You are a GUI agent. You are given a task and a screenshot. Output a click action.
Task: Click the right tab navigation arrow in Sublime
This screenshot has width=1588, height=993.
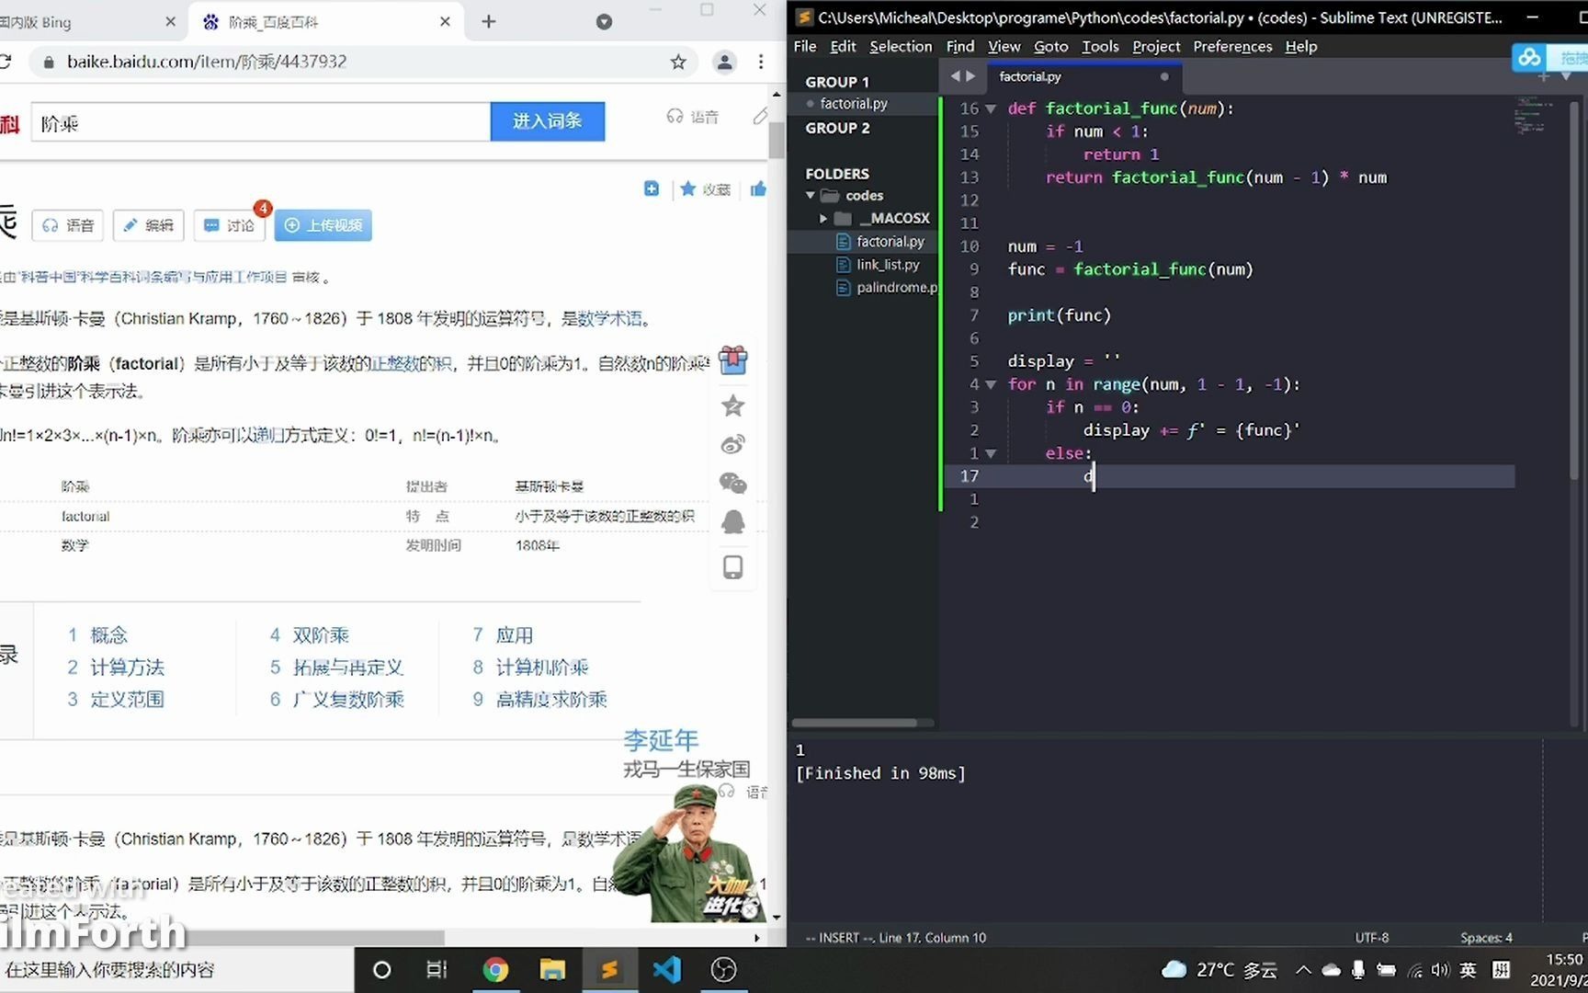(970, 76)
